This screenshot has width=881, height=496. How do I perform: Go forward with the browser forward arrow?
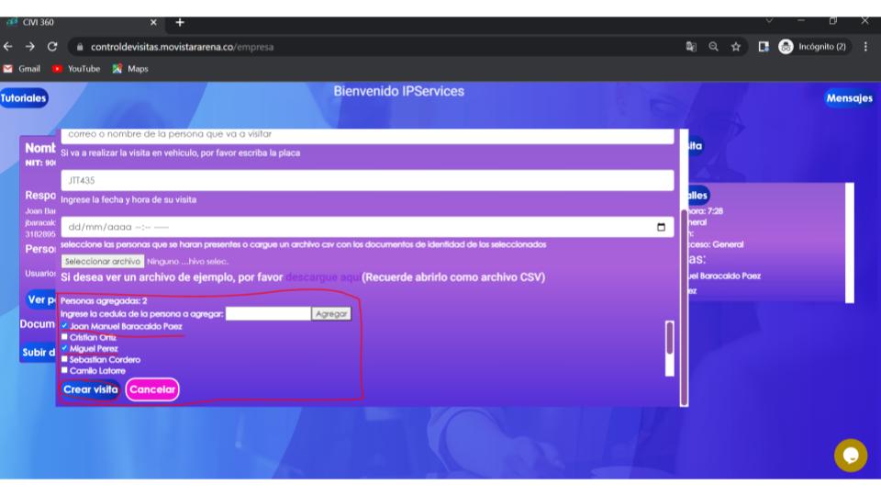tap(29, 47)
